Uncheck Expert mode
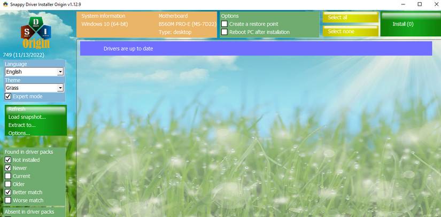 [x=8, y=96]
